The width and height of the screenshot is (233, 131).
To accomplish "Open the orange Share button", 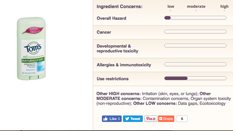I will (166, 119).
